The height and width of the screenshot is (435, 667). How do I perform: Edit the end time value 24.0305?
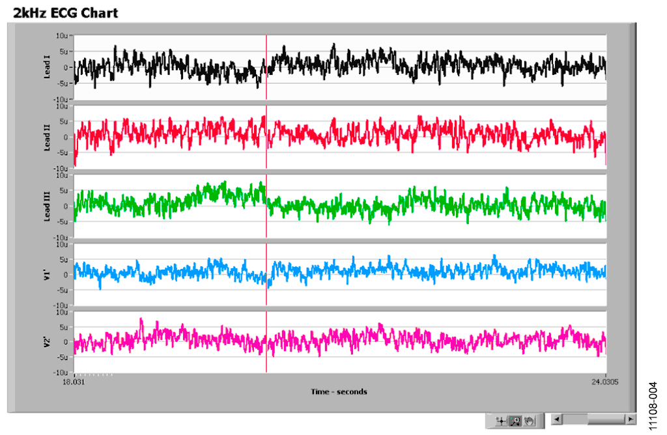coord(603,383)
